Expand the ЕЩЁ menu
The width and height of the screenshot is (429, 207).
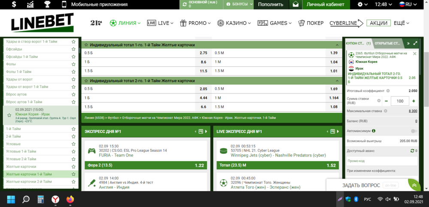tap(402, 23)
